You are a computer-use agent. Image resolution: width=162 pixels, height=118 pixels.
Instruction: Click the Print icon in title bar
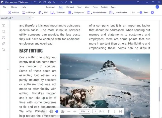(x=49, y=2)
